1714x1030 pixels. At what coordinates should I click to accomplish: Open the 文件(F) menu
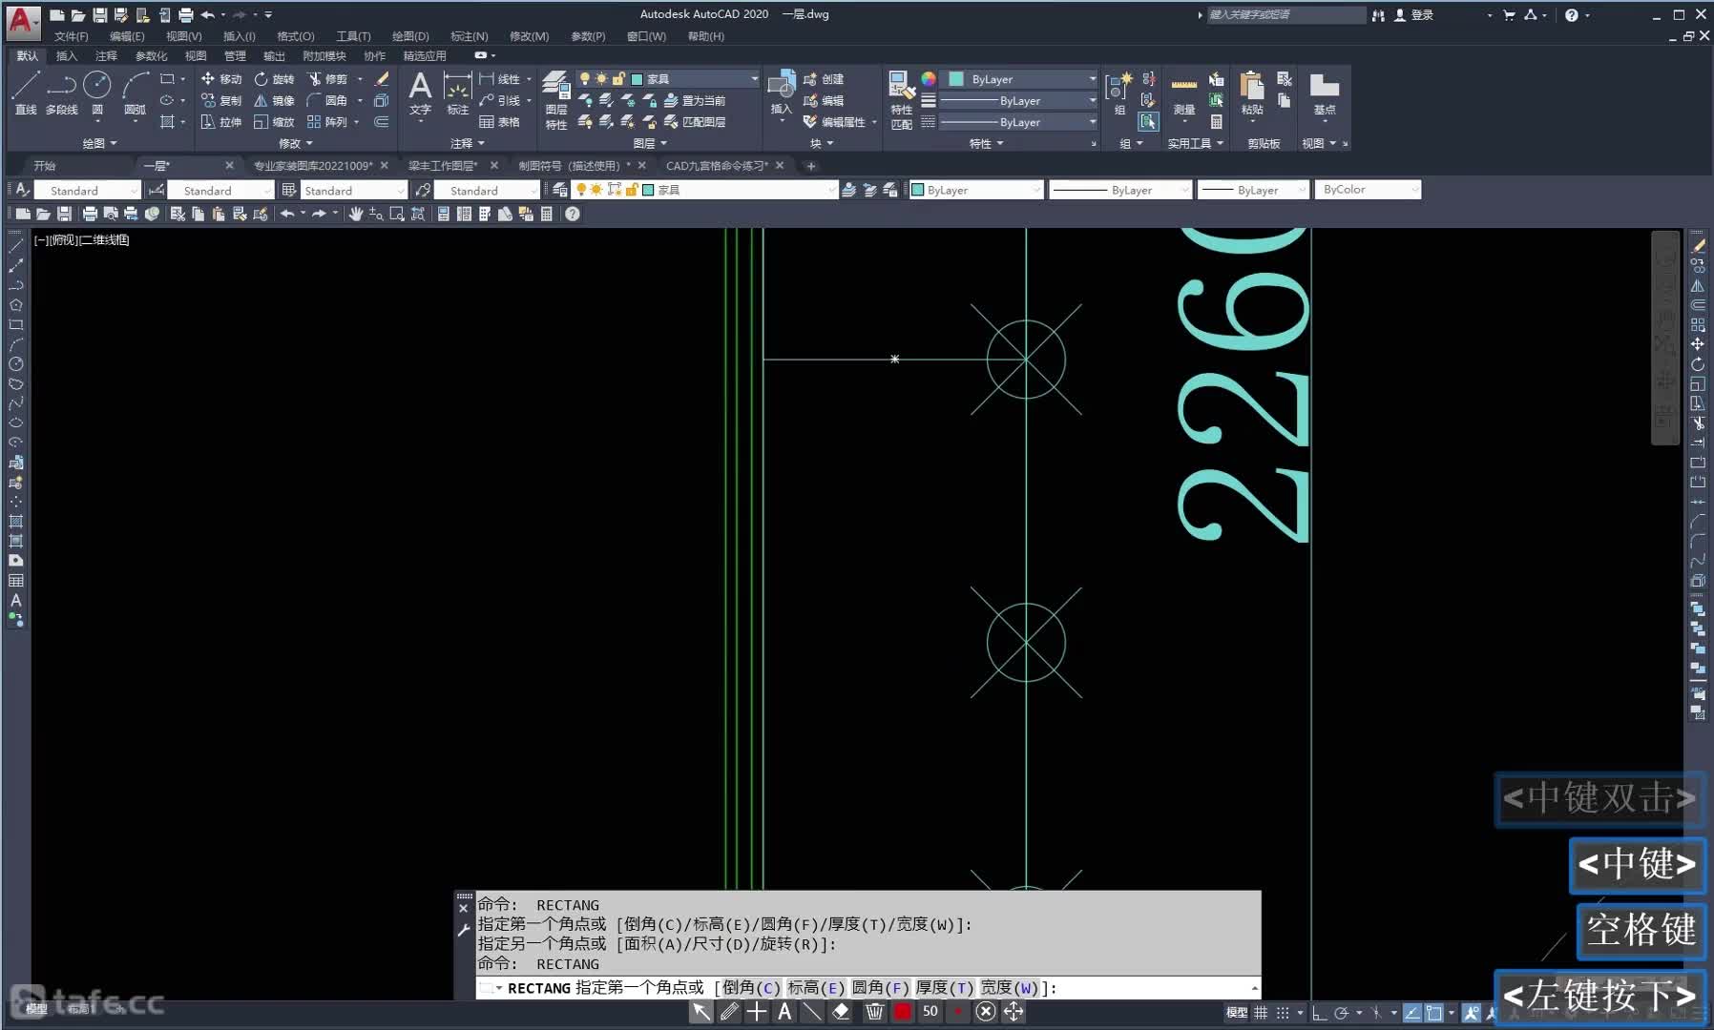pyautogui.click(x=71, y=36)
